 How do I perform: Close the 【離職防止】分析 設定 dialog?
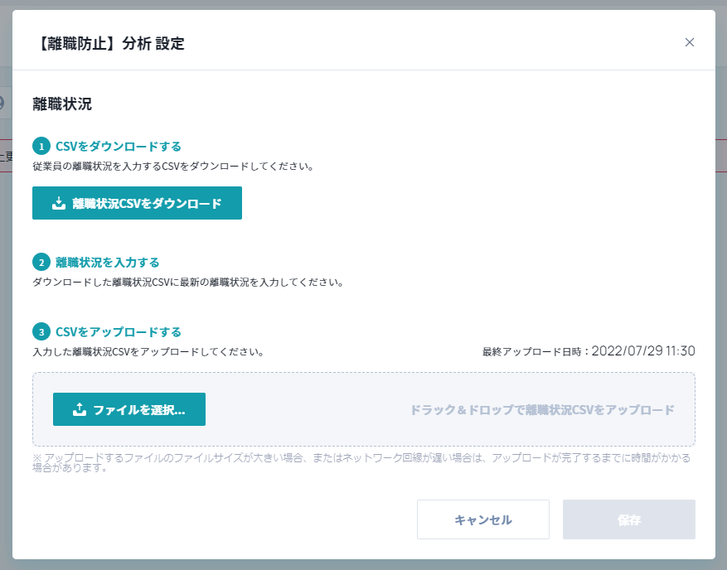click(690, 42)
